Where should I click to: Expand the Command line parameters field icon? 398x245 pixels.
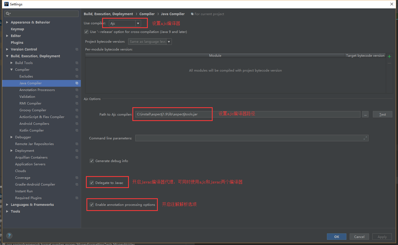point(365,138)
